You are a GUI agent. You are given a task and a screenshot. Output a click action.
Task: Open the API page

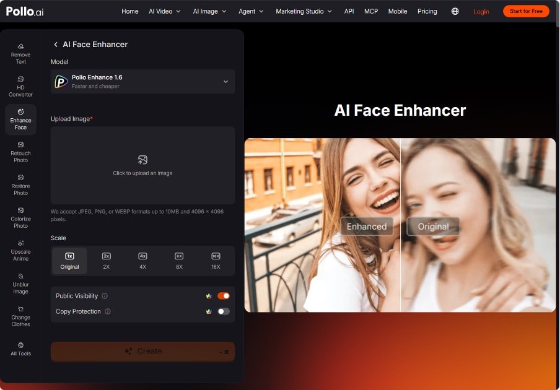349,11
